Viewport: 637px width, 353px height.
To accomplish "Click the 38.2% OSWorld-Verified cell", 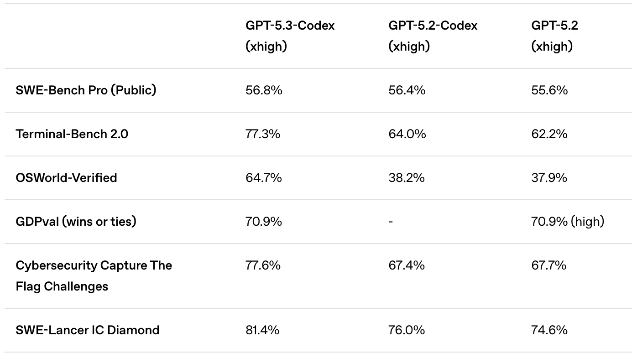I will point(407,178).
